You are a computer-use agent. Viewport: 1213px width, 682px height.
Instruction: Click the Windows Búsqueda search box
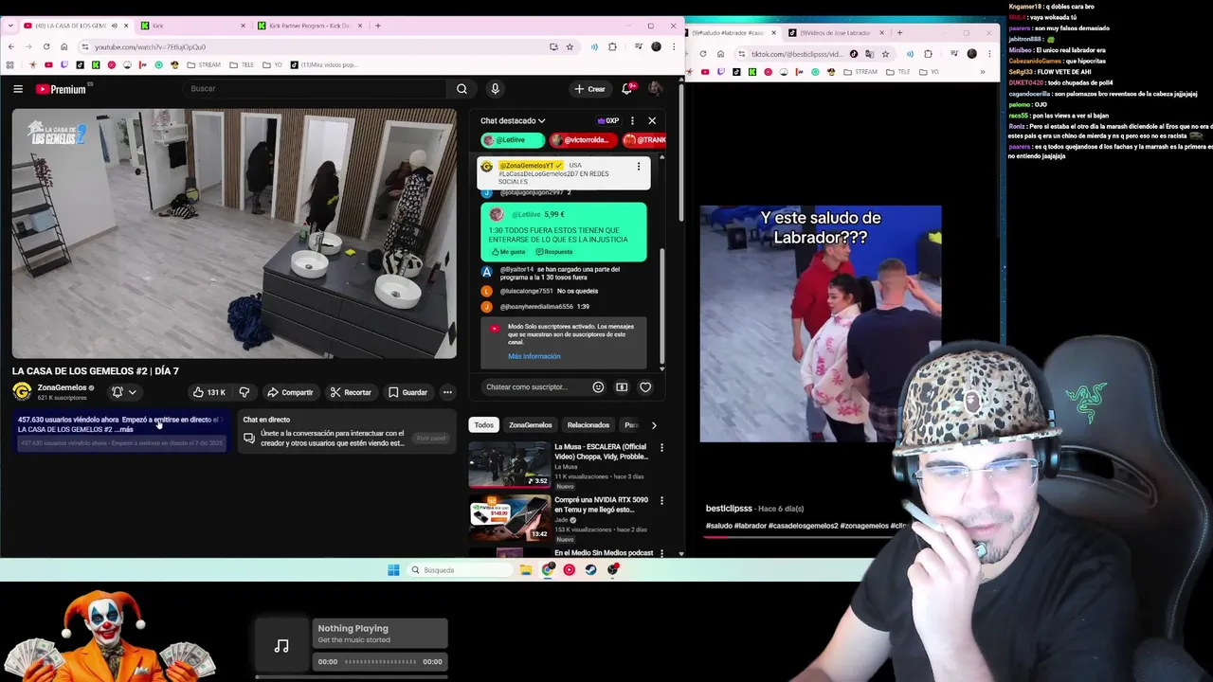(460, 570)
